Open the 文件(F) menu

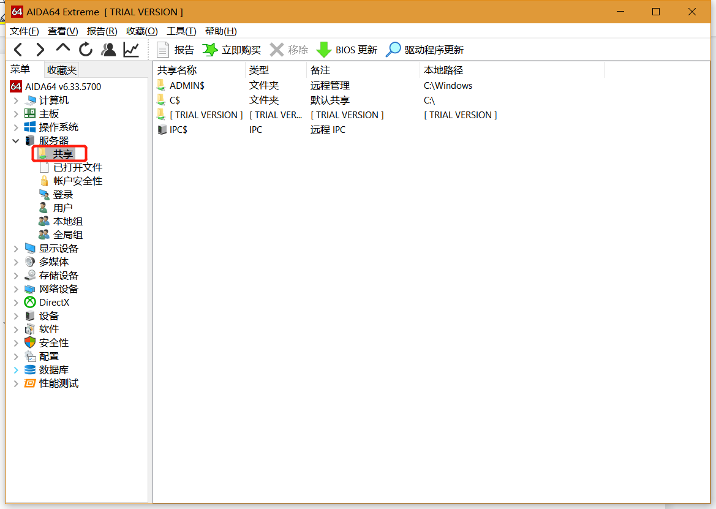(x=24, y=31)
